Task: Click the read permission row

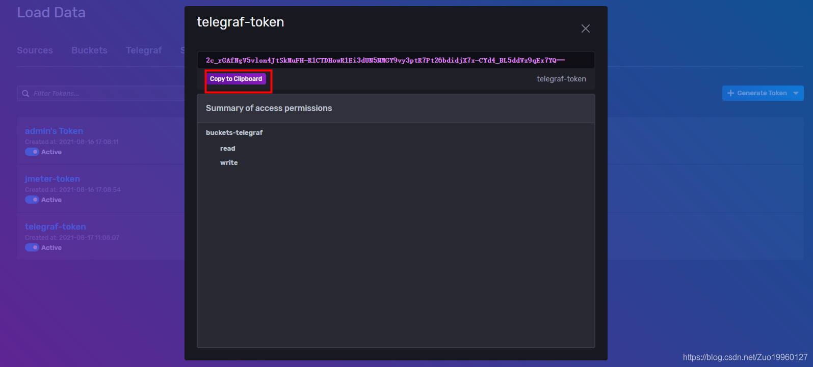Action: pyautogui.click(x=227, y=149)
